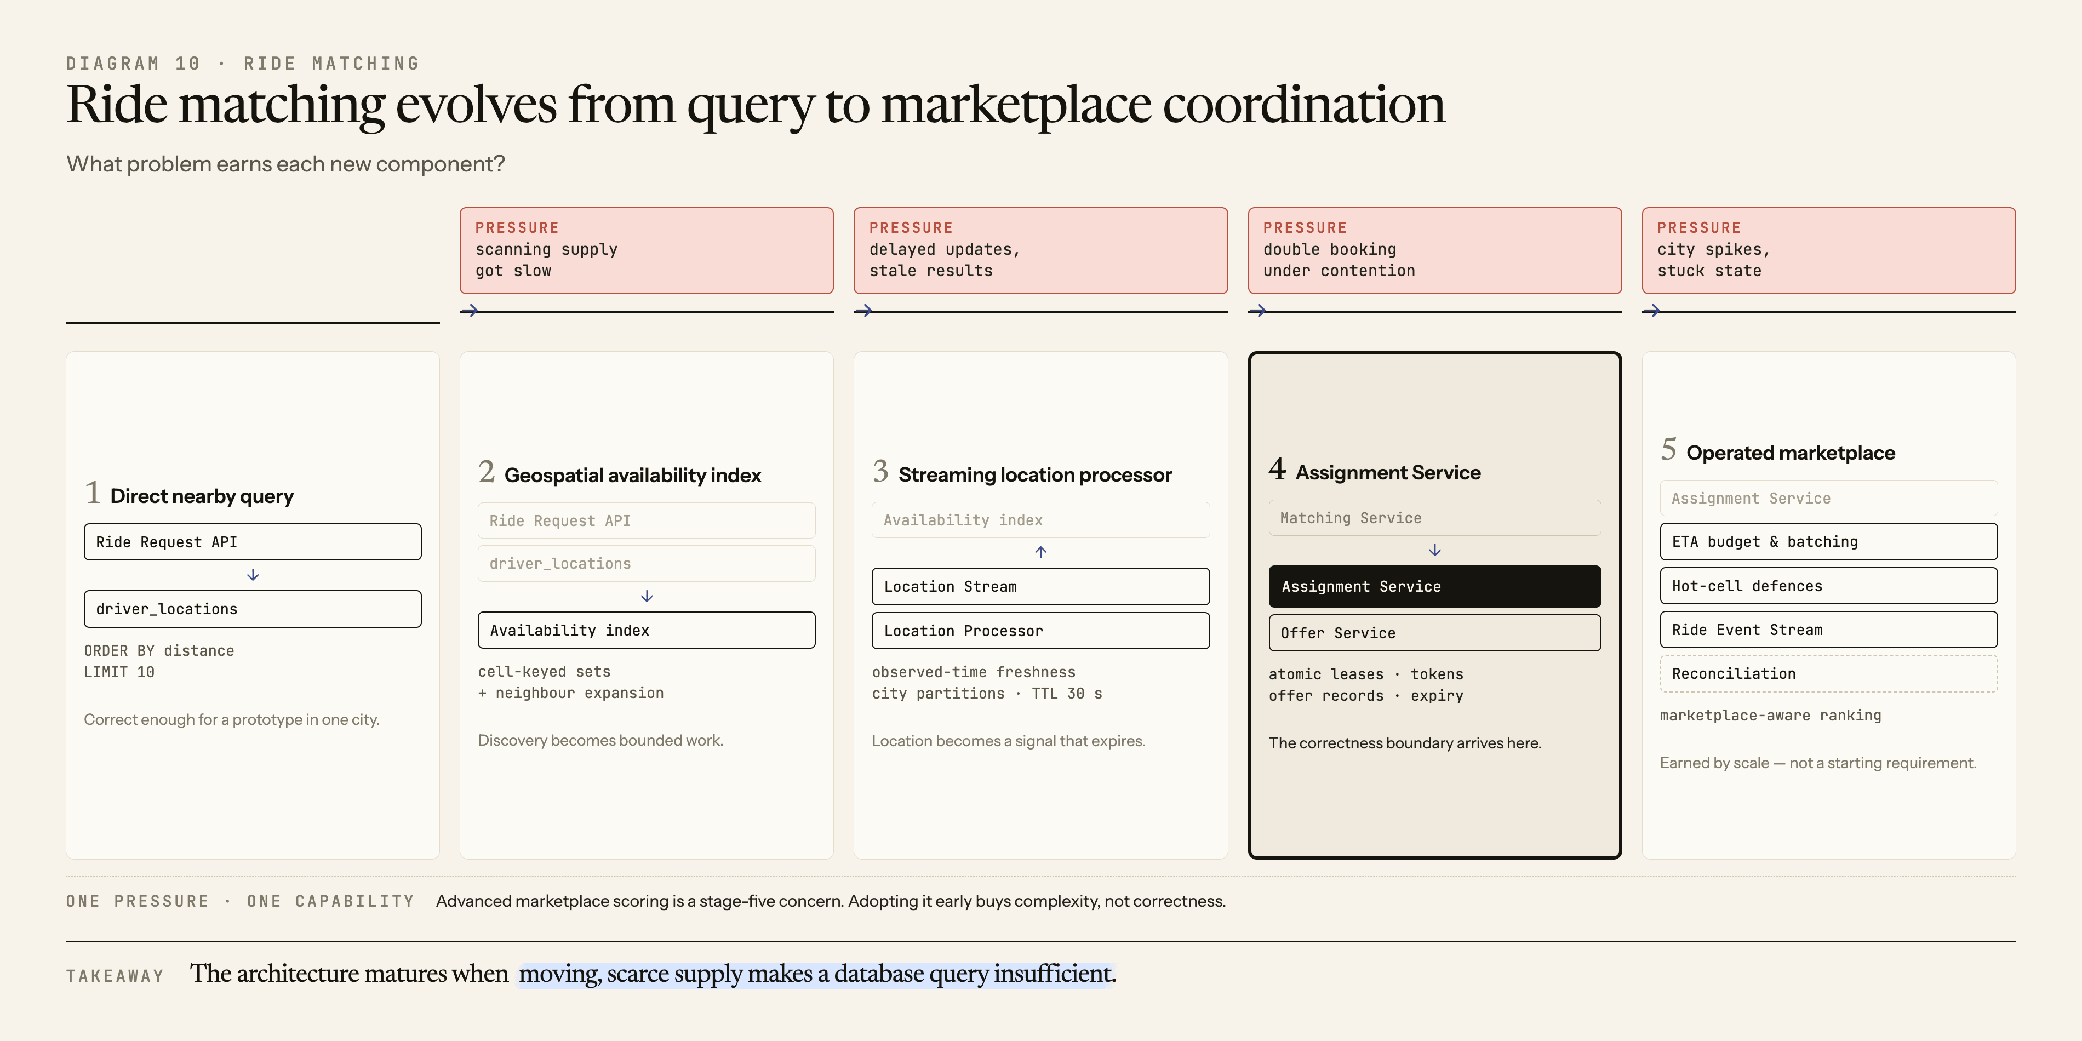Screen dimensions: 2082x1041
Task: Select the 'Availability index' box in stage 2
Action: pyautogui.click(x=647, y=630)
